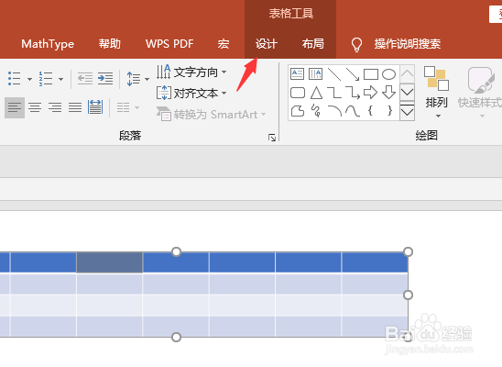The height and width of the screenshot is (367, 502).
Task: Apply numbered list formatting
Action: pos(46,79)
